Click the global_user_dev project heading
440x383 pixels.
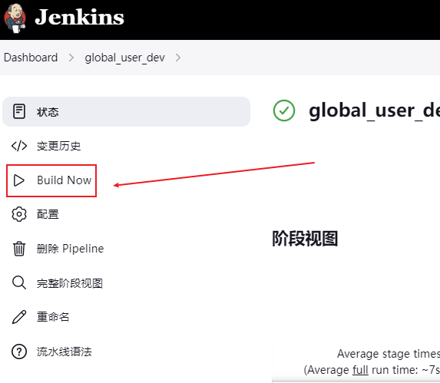pos(374,111)
